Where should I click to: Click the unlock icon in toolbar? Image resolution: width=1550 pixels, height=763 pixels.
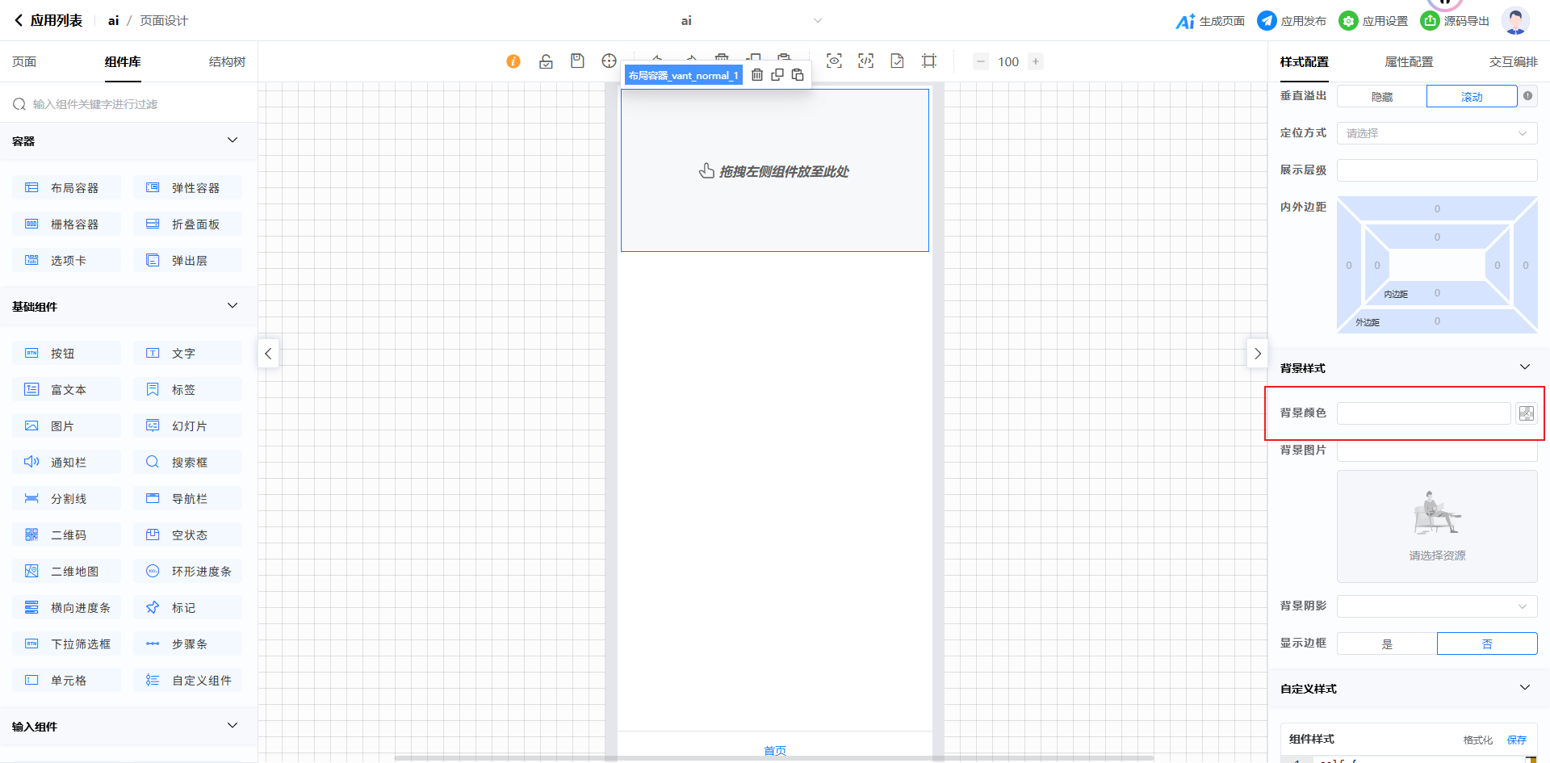(546, 61)
